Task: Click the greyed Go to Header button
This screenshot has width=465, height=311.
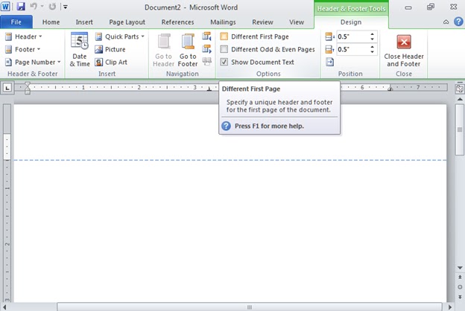Action: tap(163, 50)
